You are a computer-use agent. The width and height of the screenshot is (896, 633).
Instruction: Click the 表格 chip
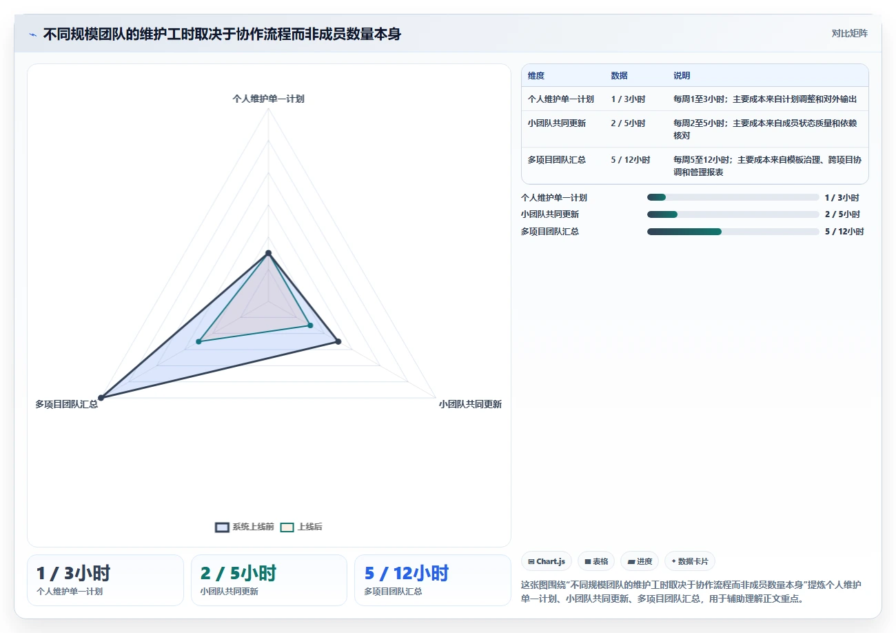(x=596, y=561)
